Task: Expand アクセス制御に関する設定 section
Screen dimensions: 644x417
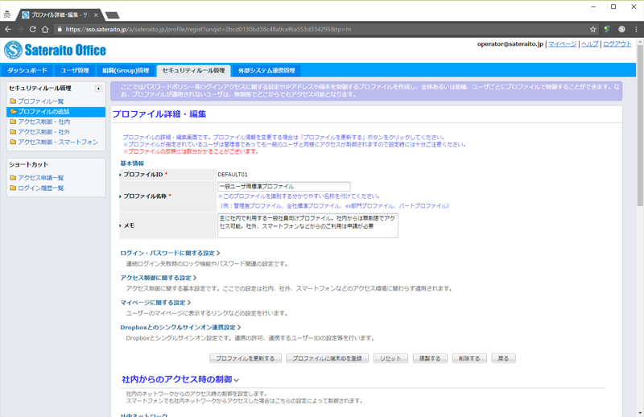Action: [158, 278]
